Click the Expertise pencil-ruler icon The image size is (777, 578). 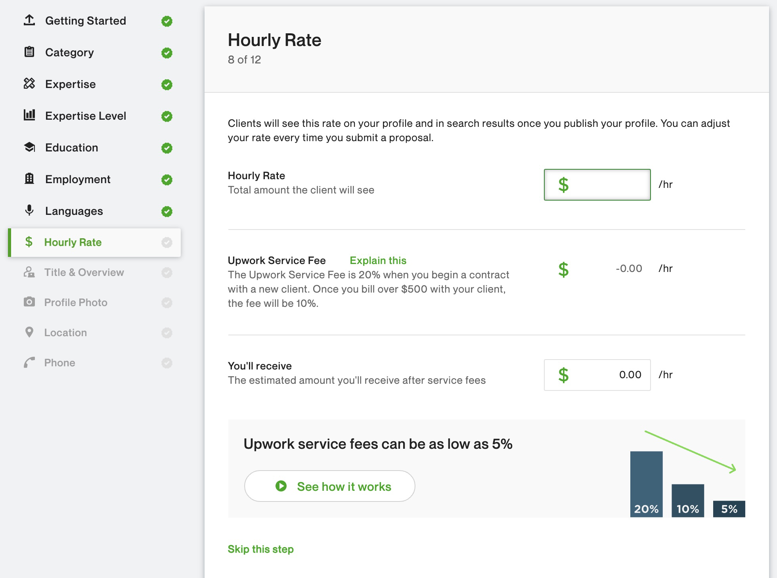click(29, 84)
